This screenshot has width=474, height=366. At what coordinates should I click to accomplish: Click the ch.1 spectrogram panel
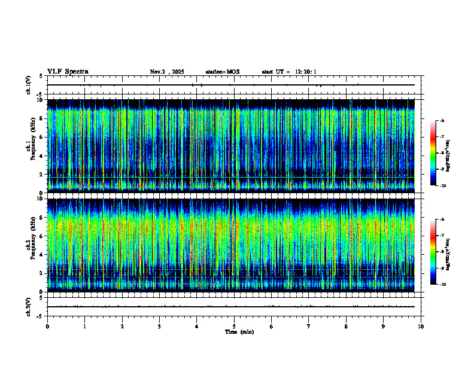[231, 146]
